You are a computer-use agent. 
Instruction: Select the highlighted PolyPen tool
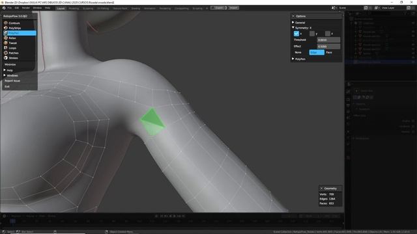pyautogui.click(x=20, y=33)
